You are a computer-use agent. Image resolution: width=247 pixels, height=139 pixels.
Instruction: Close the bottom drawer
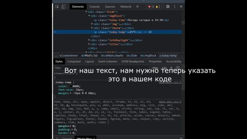pyautogui.click(x=181, y=138)
